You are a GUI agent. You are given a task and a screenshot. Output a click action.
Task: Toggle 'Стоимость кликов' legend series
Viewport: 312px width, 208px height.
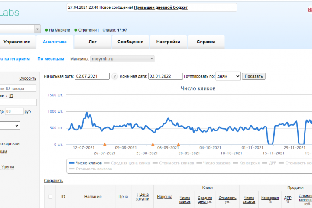pos(173,163)
